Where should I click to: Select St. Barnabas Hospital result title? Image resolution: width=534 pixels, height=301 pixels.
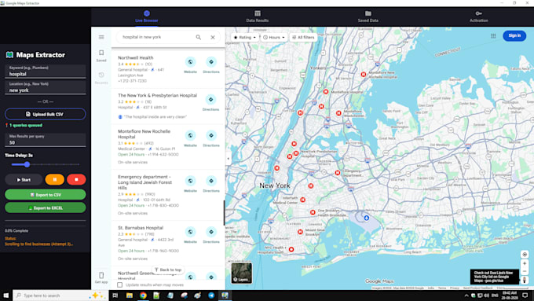coord(141,228)
